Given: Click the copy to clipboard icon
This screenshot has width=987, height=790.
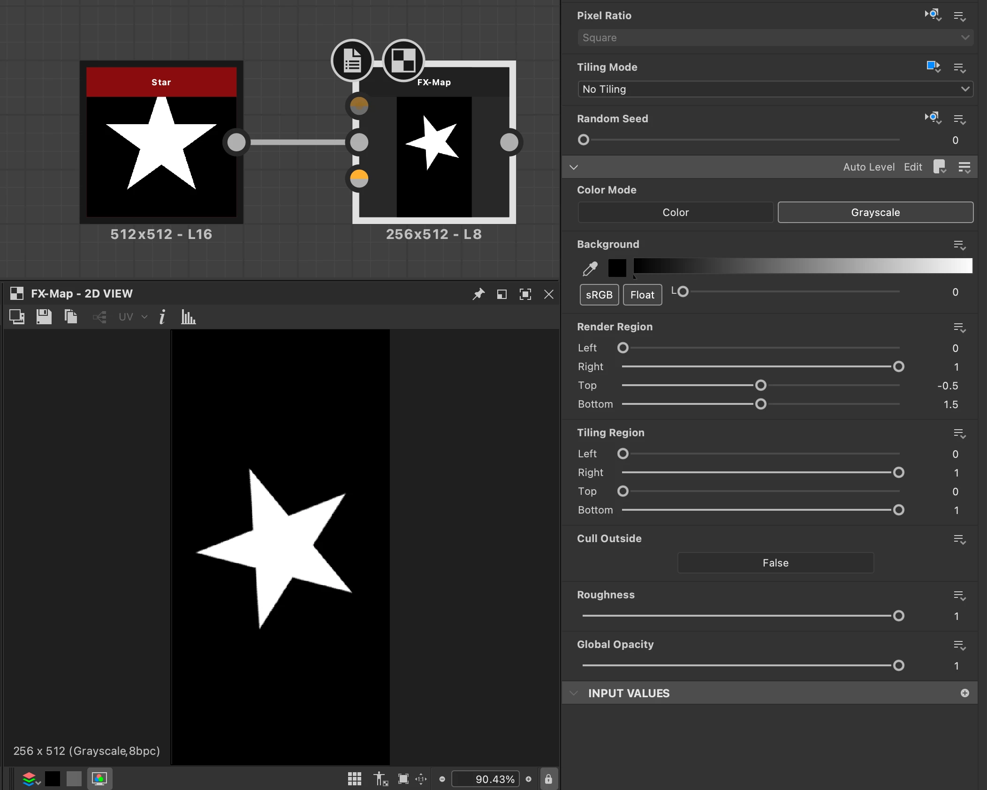Looking at the screenshot, I should (71, 317).
